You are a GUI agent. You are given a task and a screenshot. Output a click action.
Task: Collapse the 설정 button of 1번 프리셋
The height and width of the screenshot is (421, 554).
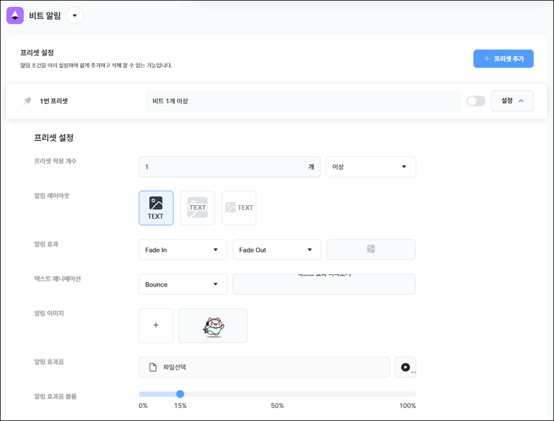coord(512,101)
